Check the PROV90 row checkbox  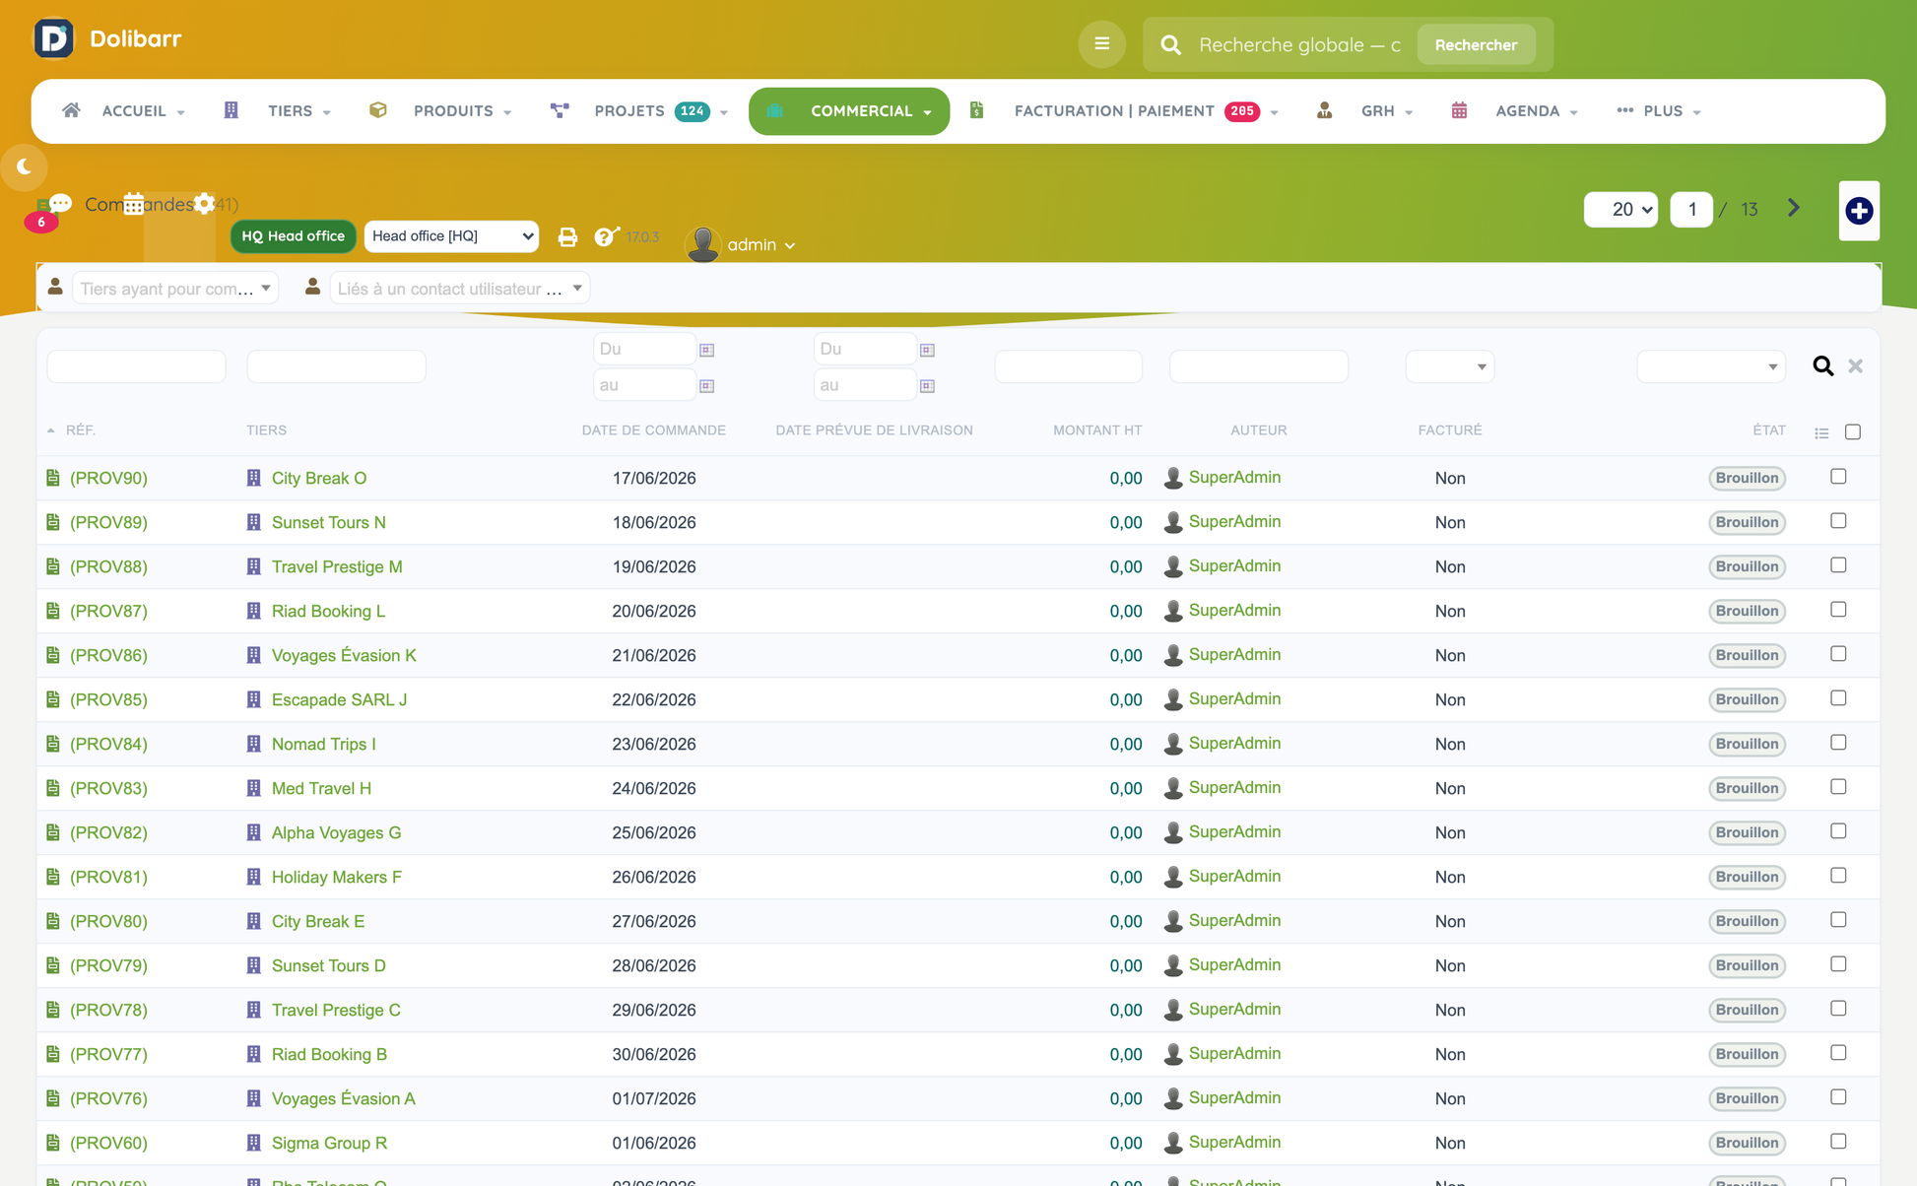[x=1838, y=477]
